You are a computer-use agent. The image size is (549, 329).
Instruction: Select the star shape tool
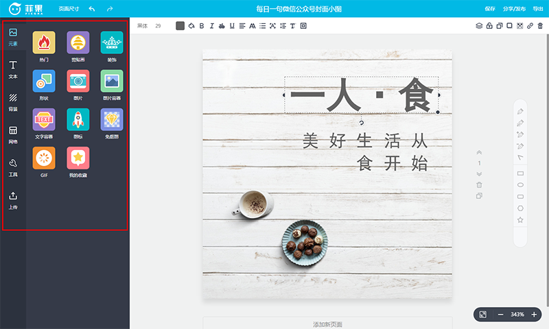click(x=520, y=220)
